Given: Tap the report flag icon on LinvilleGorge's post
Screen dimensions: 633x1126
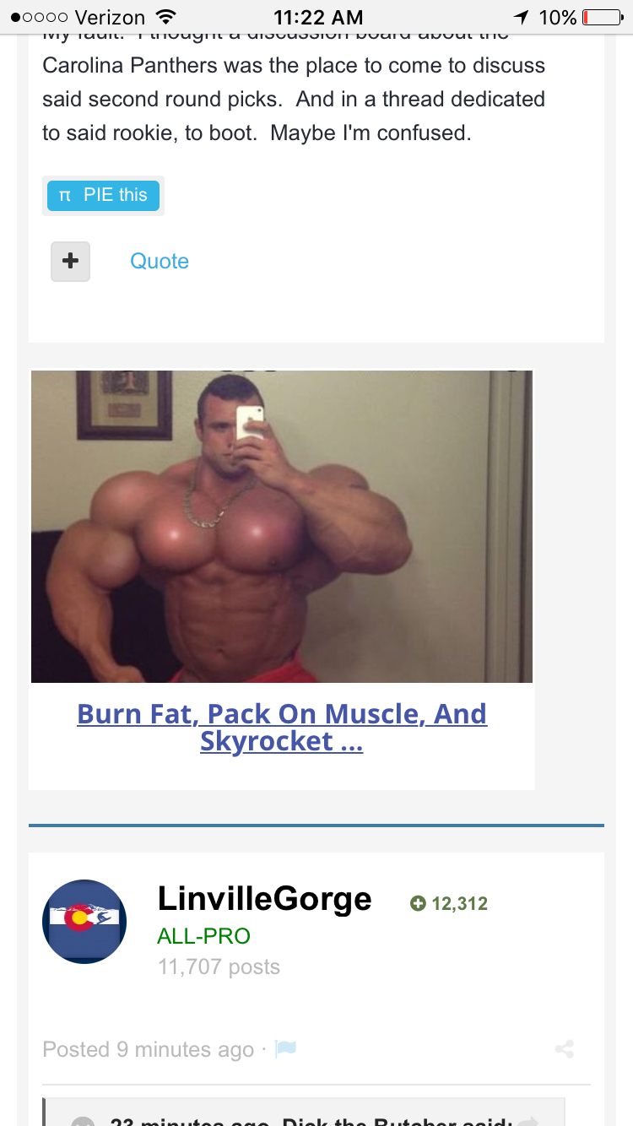Looking at the screenshot, I should (x=286, y=1049).
